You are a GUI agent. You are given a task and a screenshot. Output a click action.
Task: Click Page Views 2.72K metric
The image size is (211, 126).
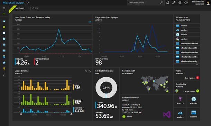(x=79, y=110)
